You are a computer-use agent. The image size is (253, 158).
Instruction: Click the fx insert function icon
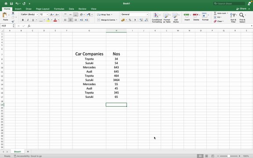coord(29,26)
